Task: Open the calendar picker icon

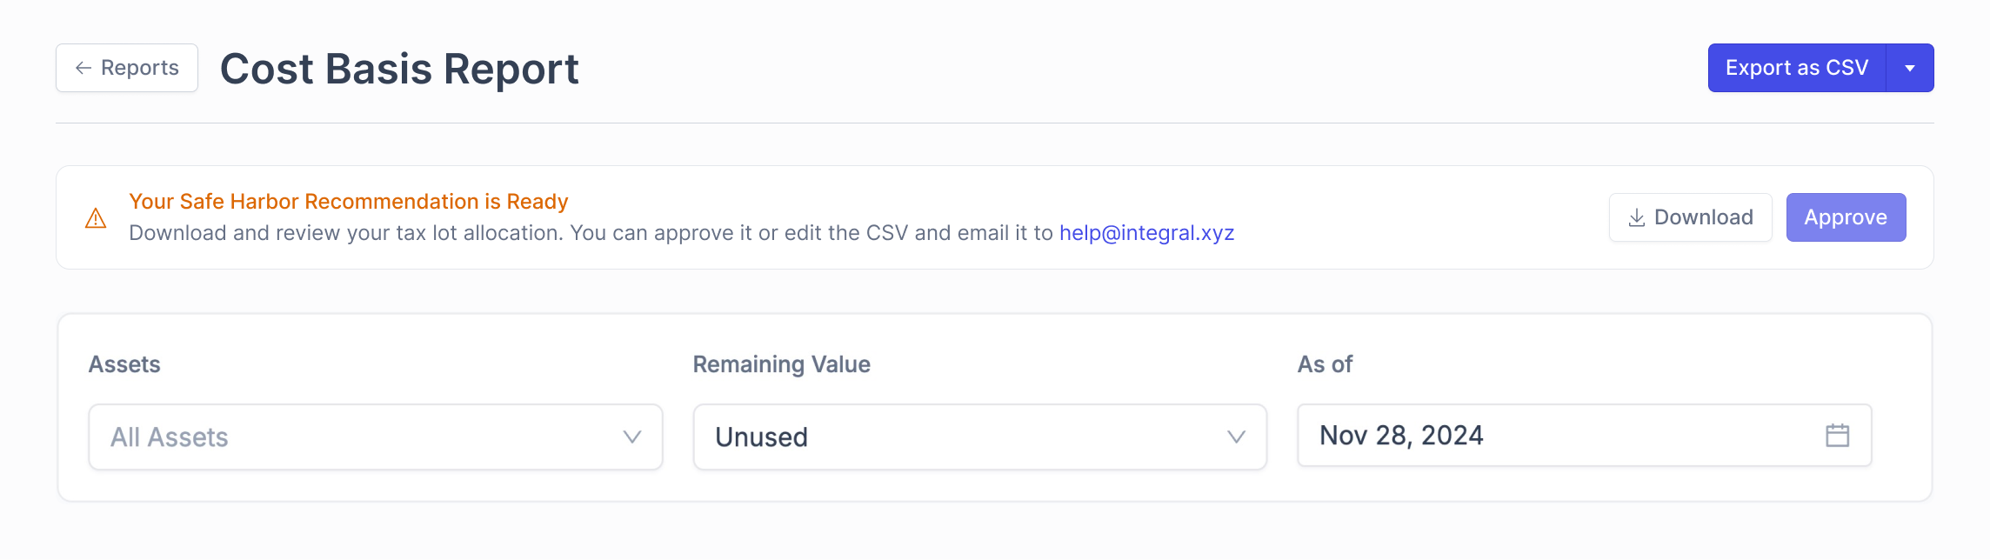Action: pyautogui.click(x=1837, y=435)
